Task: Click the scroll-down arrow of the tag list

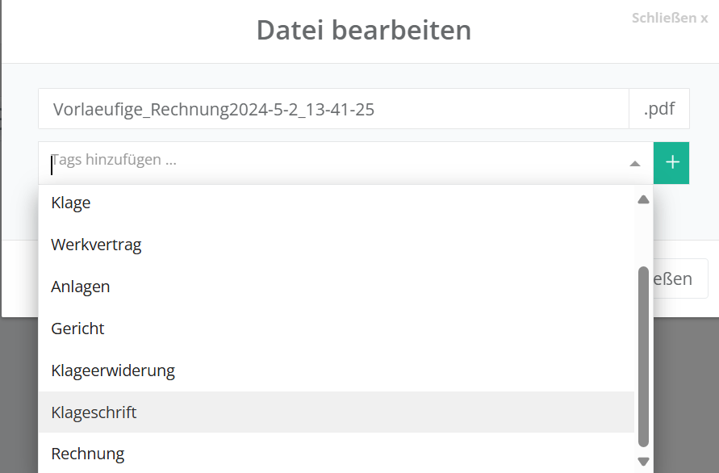Action: (643, 461)
